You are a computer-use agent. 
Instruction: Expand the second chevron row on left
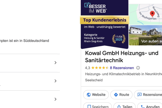(55, 81)
